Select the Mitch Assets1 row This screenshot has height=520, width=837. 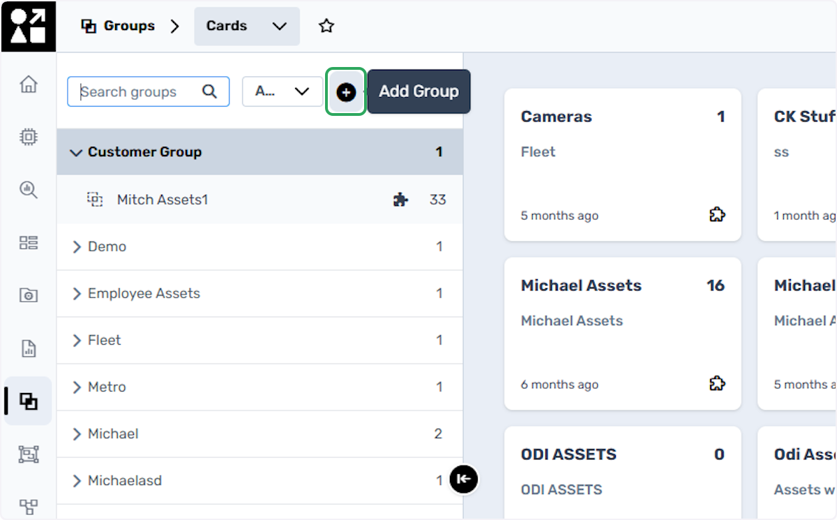tap(260, 200)
